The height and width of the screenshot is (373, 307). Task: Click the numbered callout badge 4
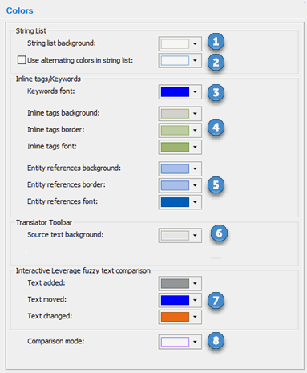(x=216, y=128)
